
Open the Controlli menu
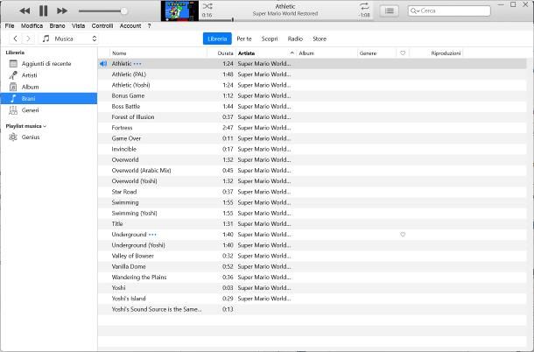[102, 26]
